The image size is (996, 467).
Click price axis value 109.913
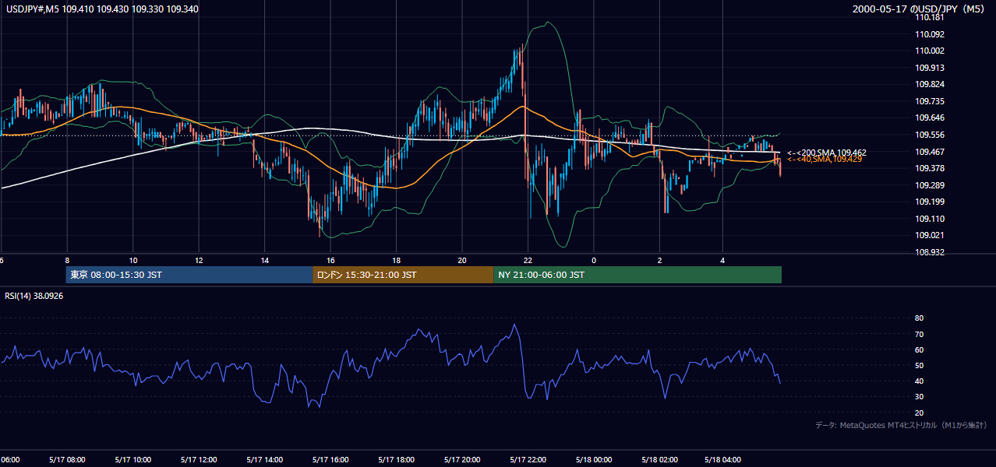tap(931, 68)
